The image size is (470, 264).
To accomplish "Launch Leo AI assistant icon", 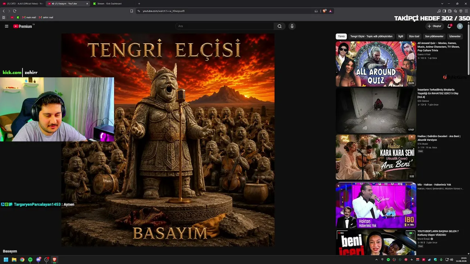I will click(455, 11).
